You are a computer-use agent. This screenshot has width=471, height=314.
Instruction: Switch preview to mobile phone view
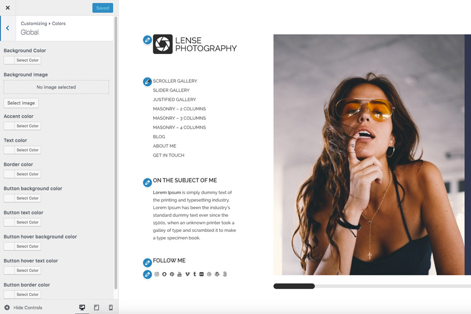coord(110,308)
